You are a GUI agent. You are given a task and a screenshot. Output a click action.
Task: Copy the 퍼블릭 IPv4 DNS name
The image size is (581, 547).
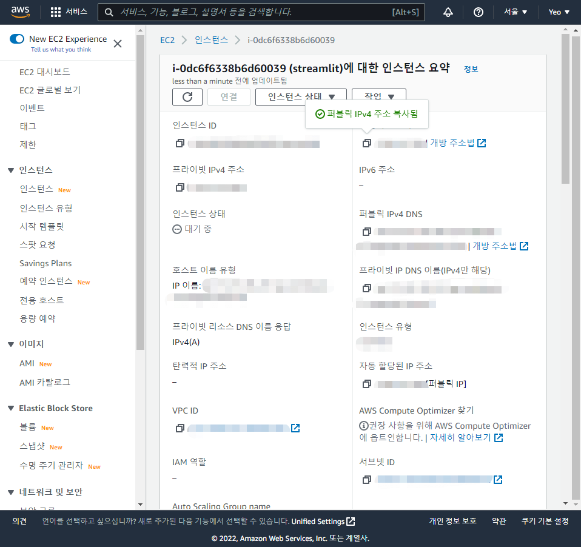[x=366, y=232]
